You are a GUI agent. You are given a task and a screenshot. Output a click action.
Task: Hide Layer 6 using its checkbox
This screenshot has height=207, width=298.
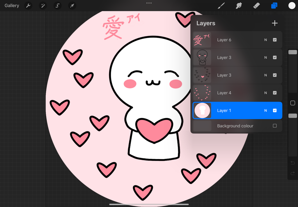(275, 40)
